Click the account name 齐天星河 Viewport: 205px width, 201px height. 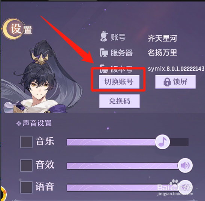[x=162, y=39]
